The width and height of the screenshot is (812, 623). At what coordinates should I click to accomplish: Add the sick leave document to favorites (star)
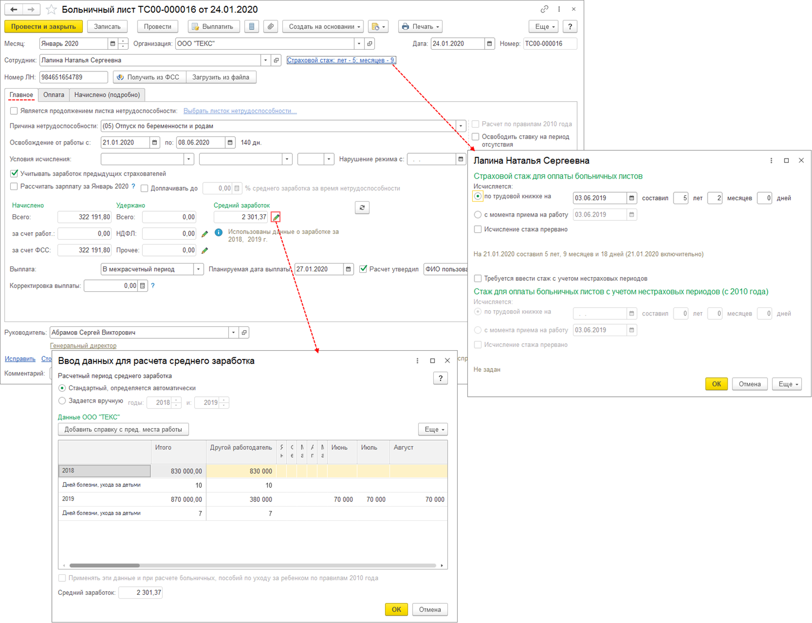51,9
